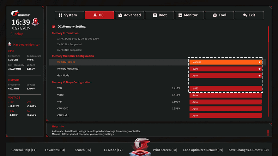Open the System tab
This screenshot has height=156, width=278.
[x=69, y=15]
